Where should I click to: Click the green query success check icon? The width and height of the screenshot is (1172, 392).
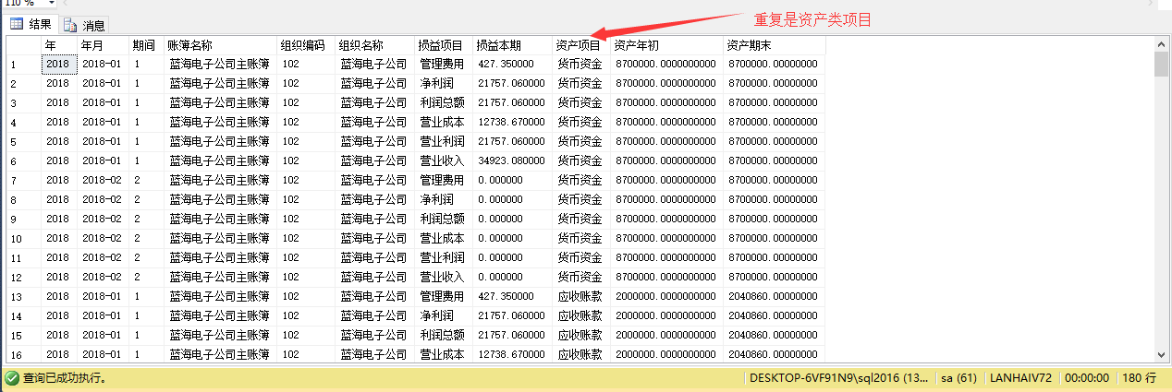point(12,377)
